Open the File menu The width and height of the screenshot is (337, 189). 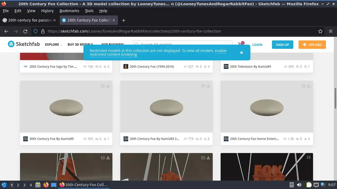point(6,11)
